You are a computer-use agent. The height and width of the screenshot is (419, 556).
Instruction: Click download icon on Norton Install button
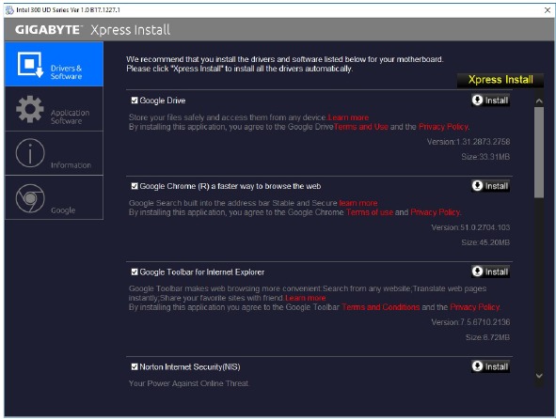[477, 366]
